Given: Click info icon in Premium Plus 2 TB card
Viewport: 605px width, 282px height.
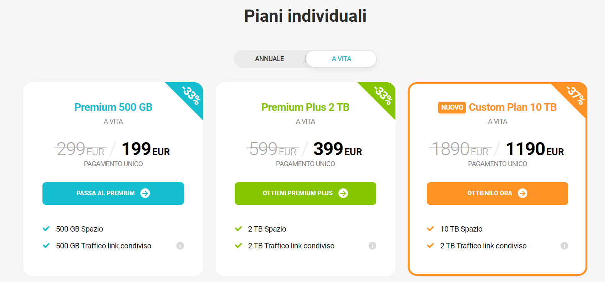Looking at the screenshot, I should pos(372,246).
